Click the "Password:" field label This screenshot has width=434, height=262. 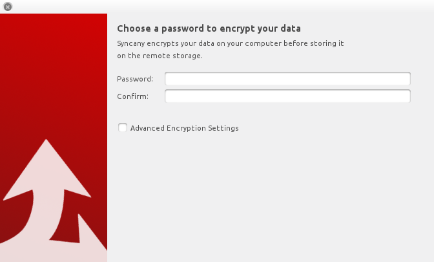tap(135, 79)
